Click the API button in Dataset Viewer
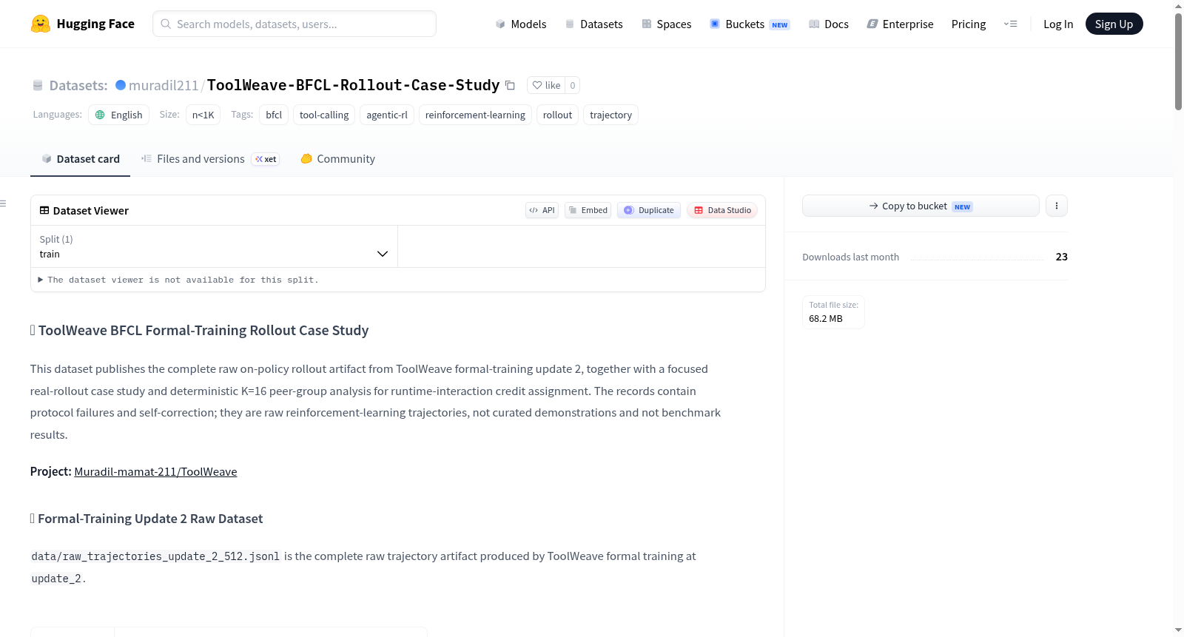This screenshot has height=637, width=1184. 542,210
